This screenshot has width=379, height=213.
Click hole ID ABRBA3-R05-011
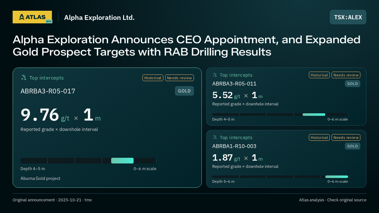click(234, 84)
